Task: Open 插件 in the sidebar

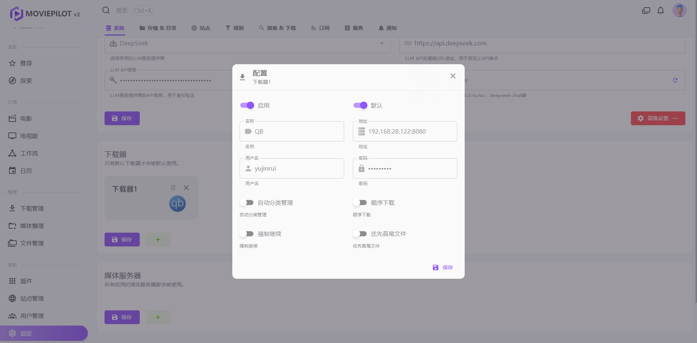Action: 26,281
